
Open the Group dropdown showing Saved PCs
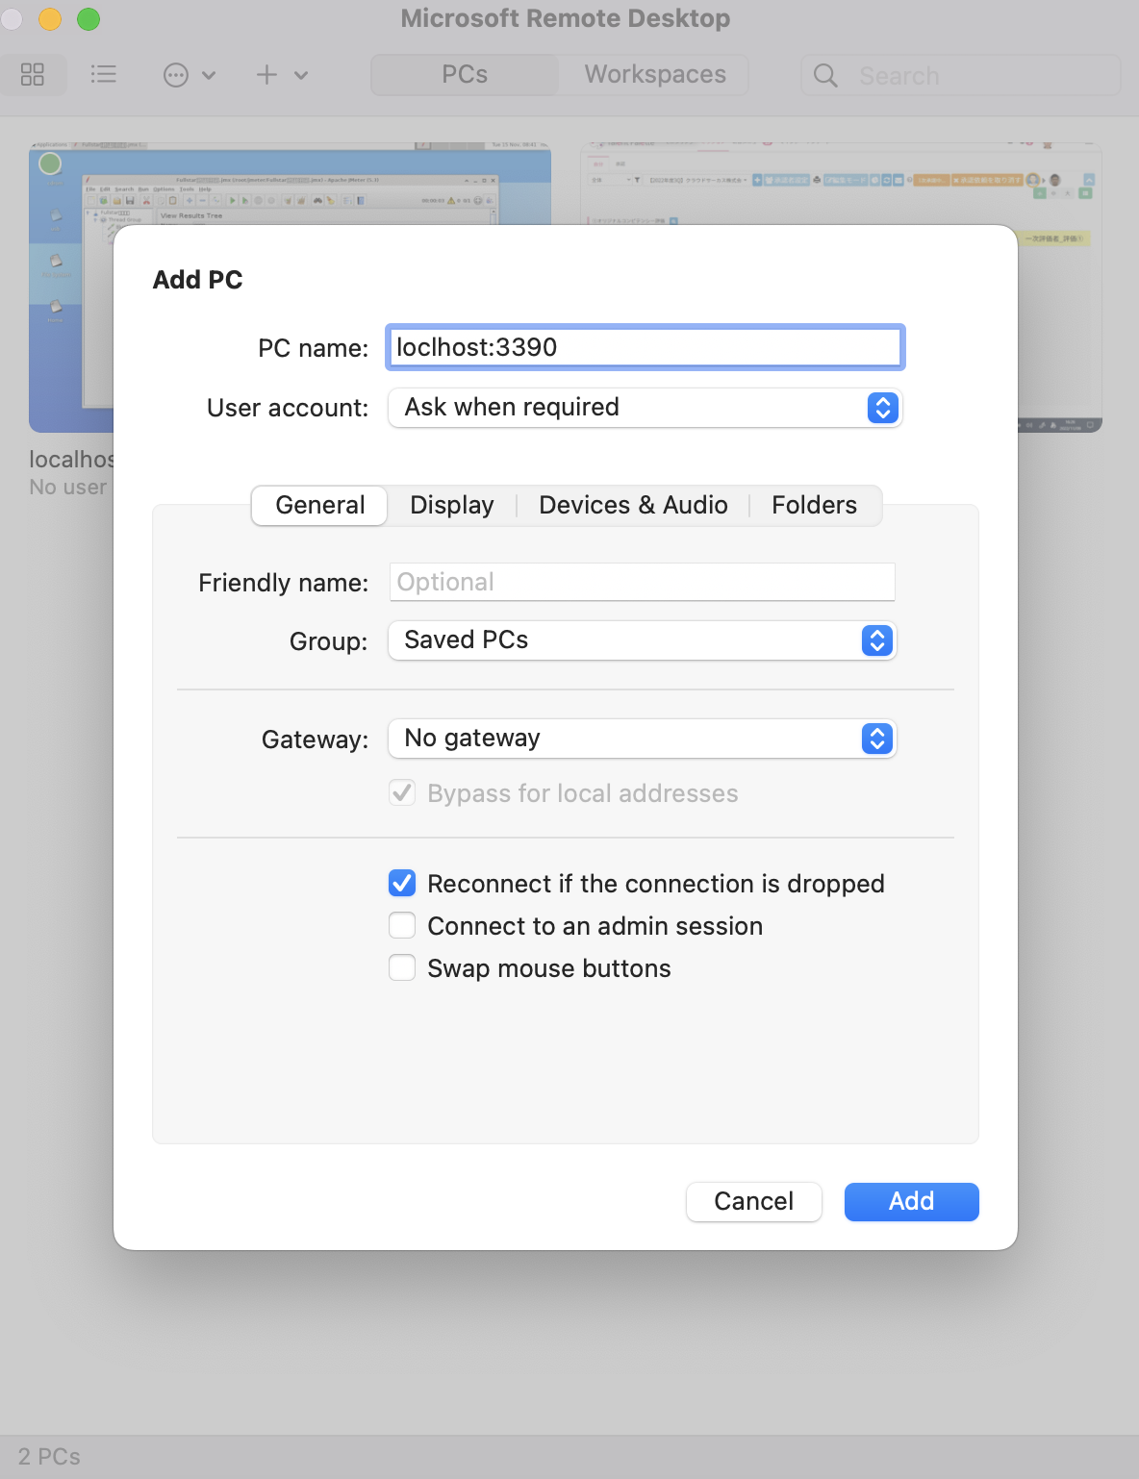(642, 640)
